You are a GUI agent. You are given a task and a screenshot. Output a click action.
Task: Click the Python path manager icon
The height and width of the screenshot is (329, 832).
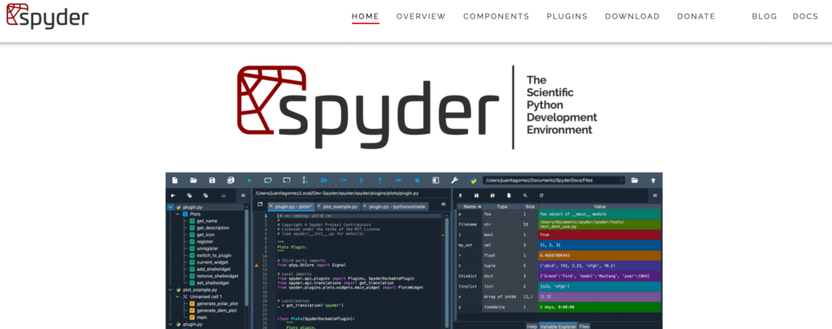pyautogui.click(x=473, y=181)
